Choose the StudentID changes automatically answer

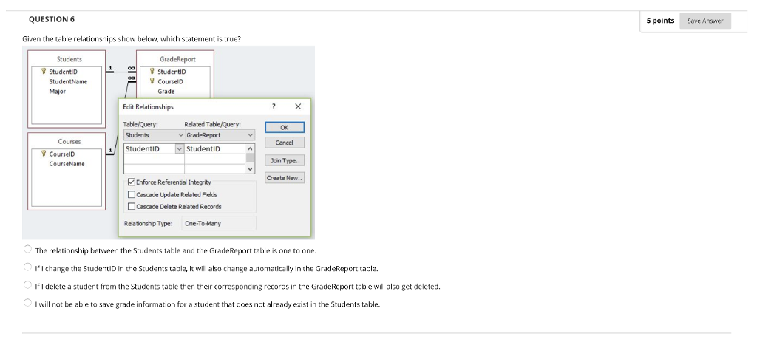(x=28, y=267)
